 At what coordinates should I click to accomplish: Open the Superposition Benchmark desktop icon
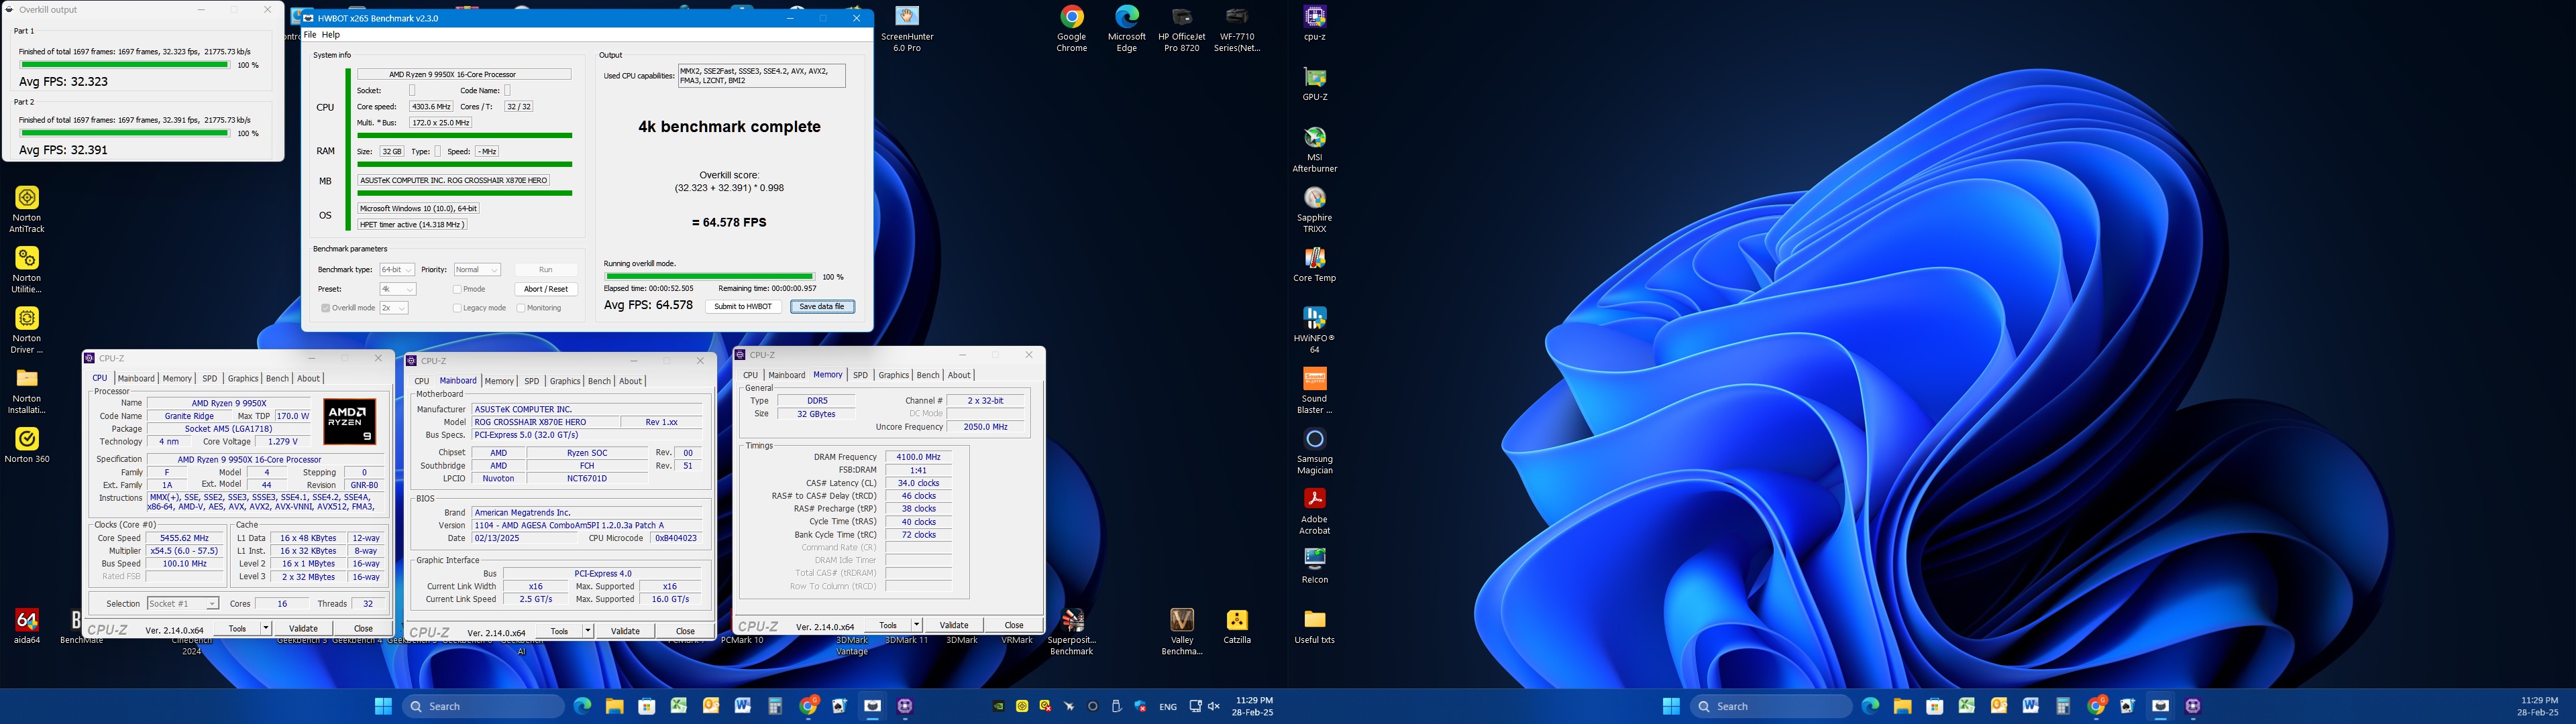point(1072,632)
